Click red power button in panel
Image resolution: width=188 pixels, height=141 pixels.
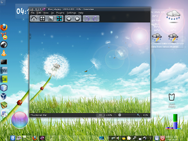(163, 138)
